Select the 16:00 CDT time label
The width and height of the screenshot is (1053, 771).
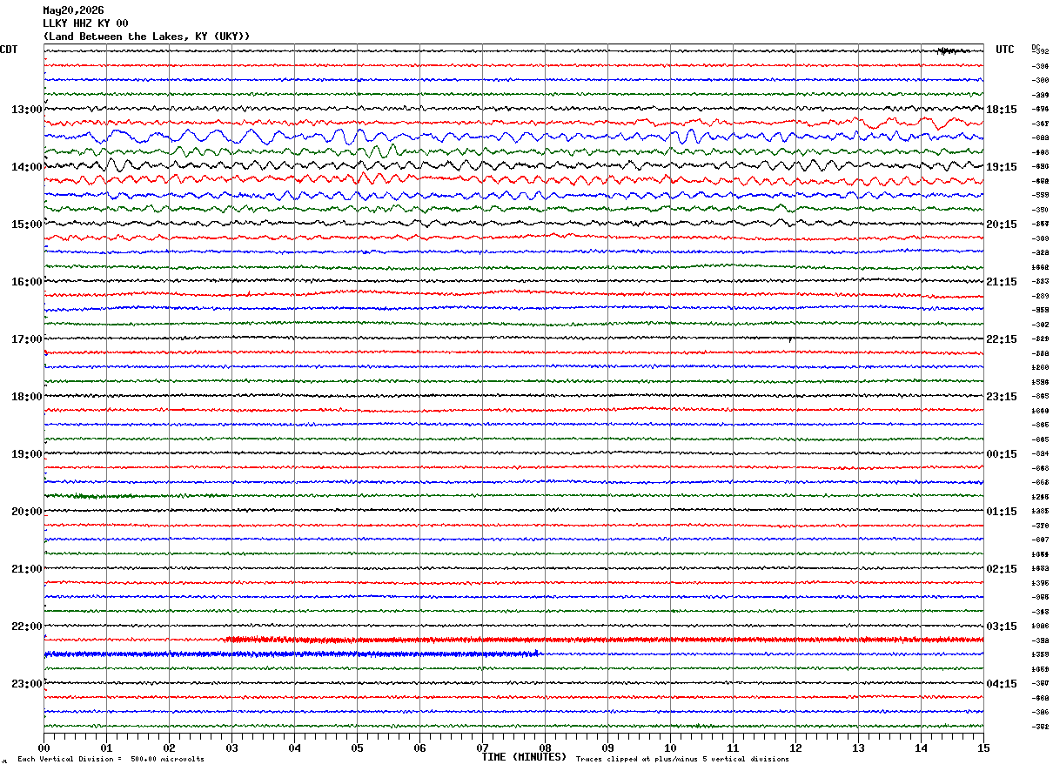coord(26,282)
